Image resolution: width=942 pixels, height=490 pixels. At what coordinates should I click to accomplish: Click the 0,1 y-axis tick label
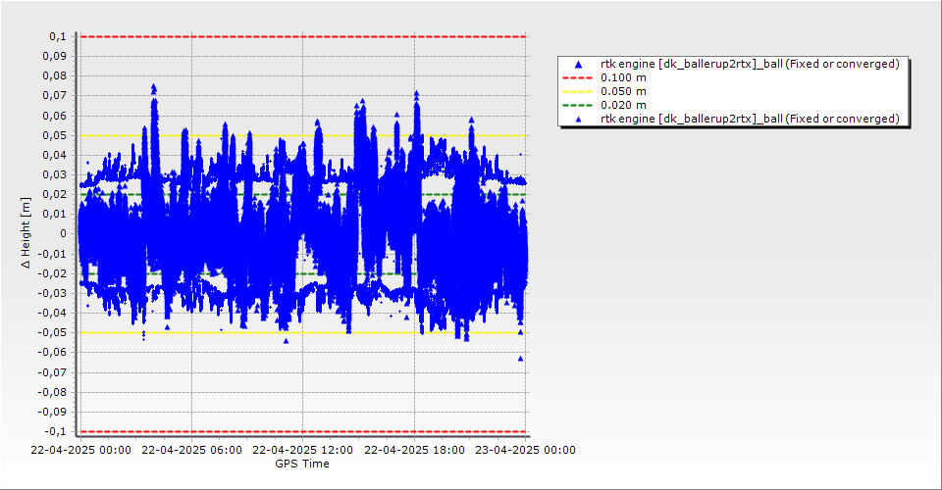[58, 36]
